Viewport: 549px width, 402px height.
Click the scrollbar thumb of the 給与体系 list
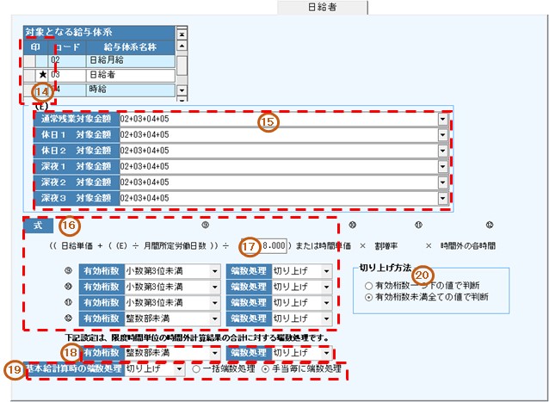pyautogui.click(x=182, y=62)
